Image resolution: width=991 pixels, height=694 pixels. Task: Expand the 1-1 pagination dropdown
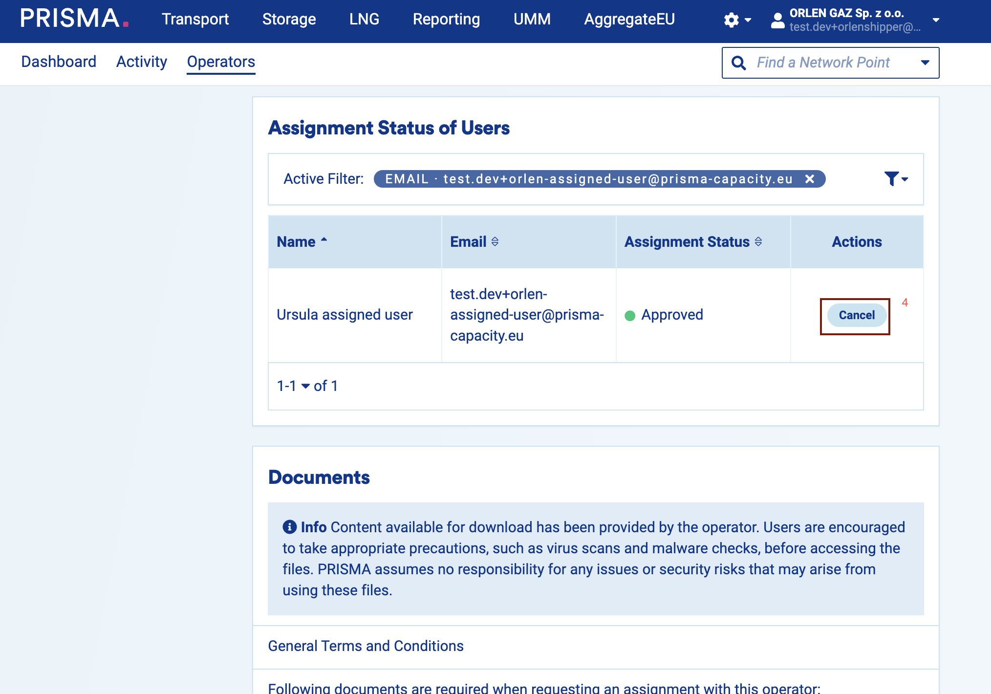[x=305, y=386]
